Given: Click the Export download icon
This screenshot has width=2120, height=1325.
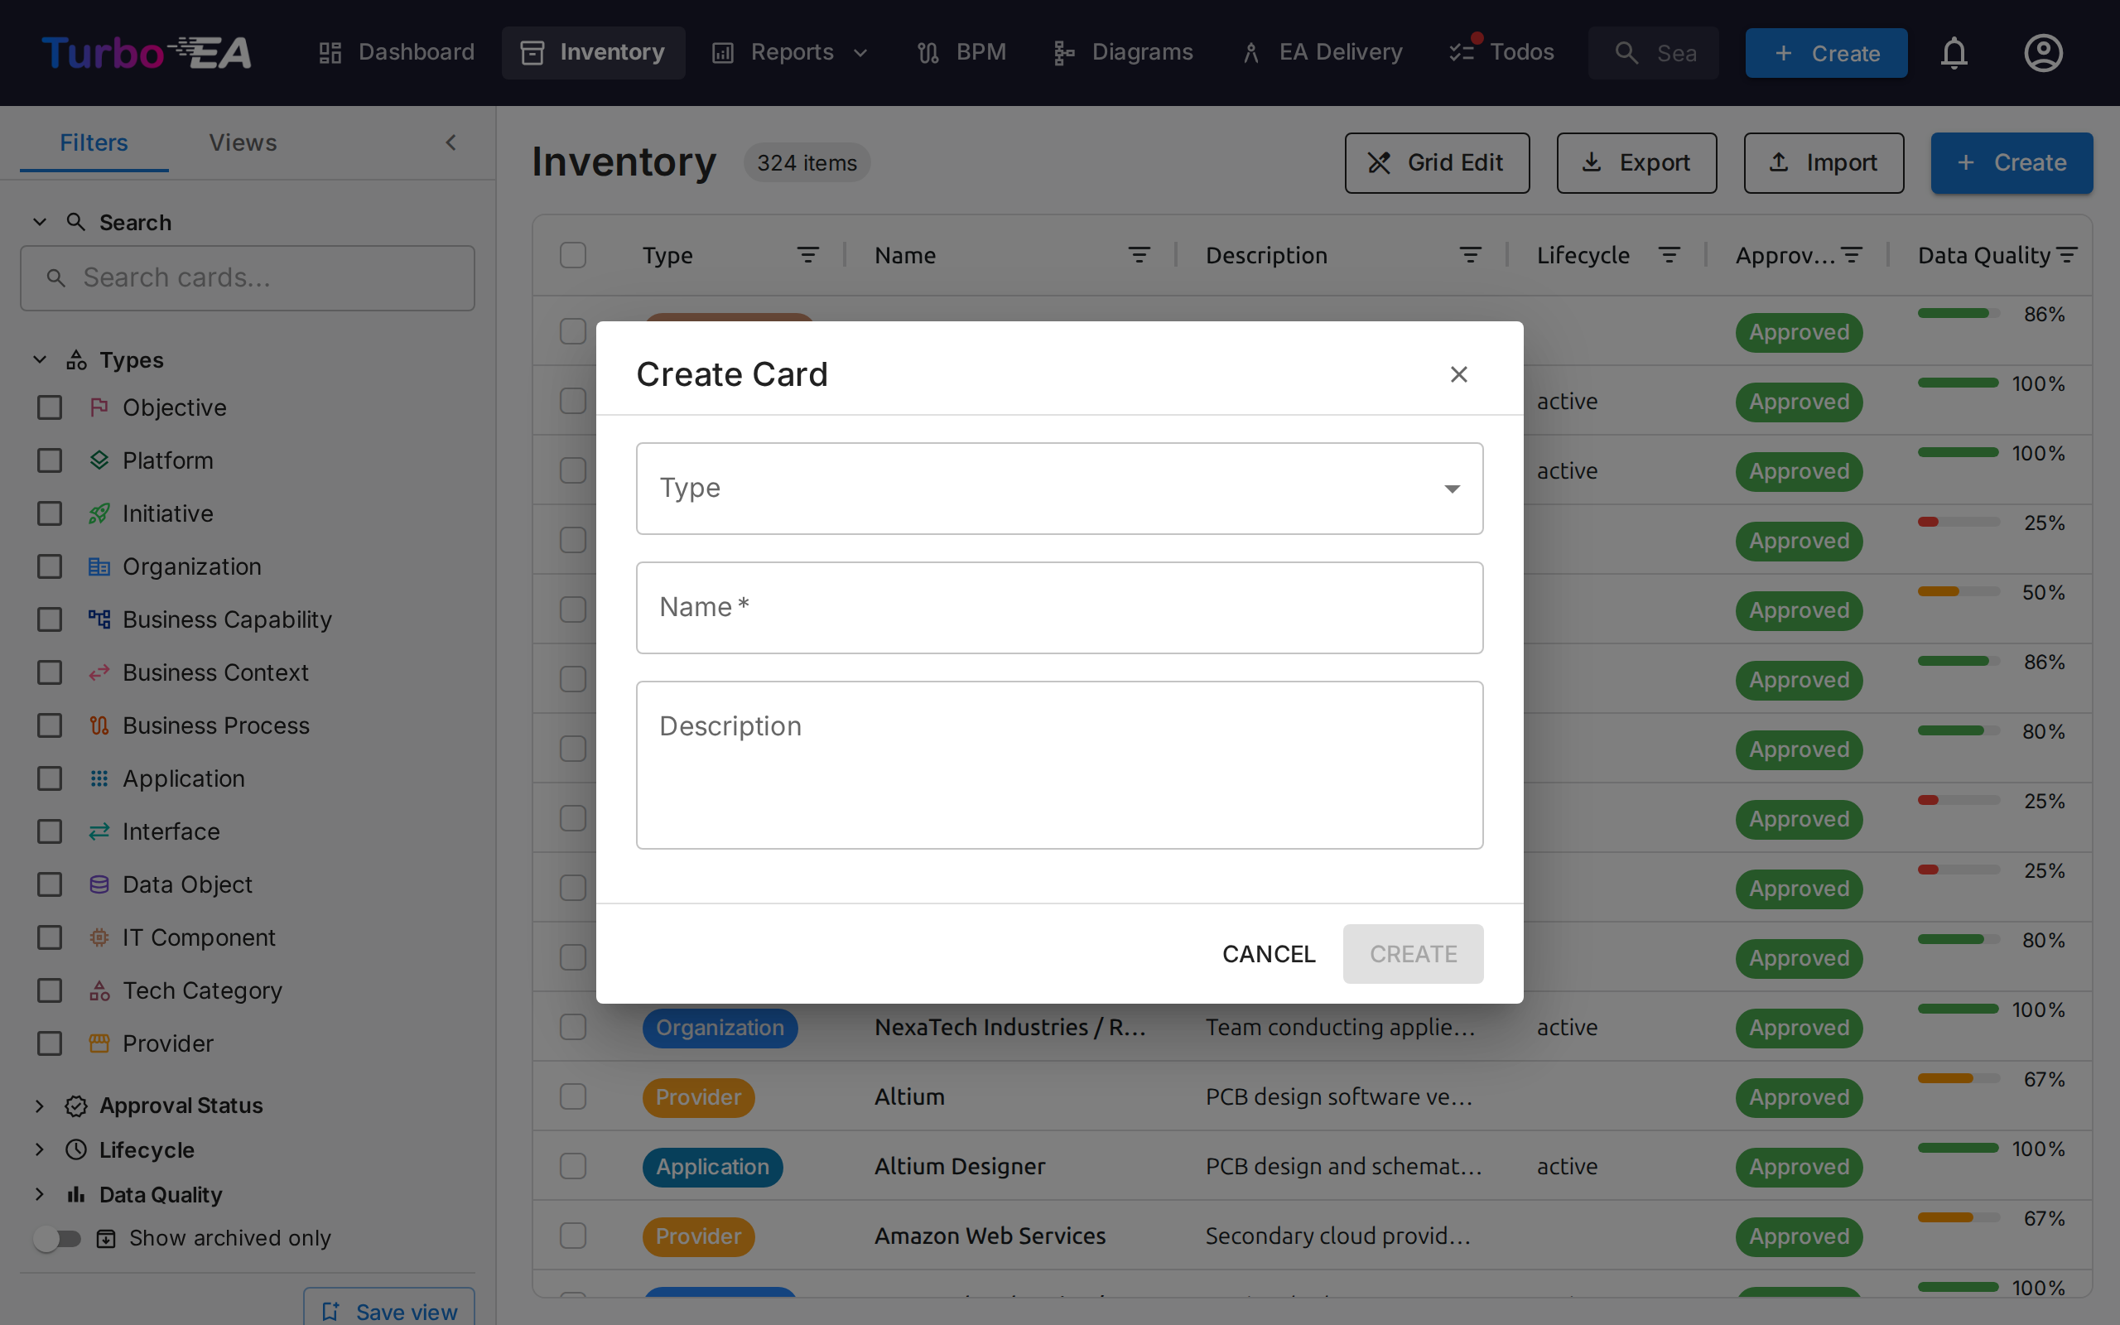Looking at the screenshot, I should [1592, 162].
